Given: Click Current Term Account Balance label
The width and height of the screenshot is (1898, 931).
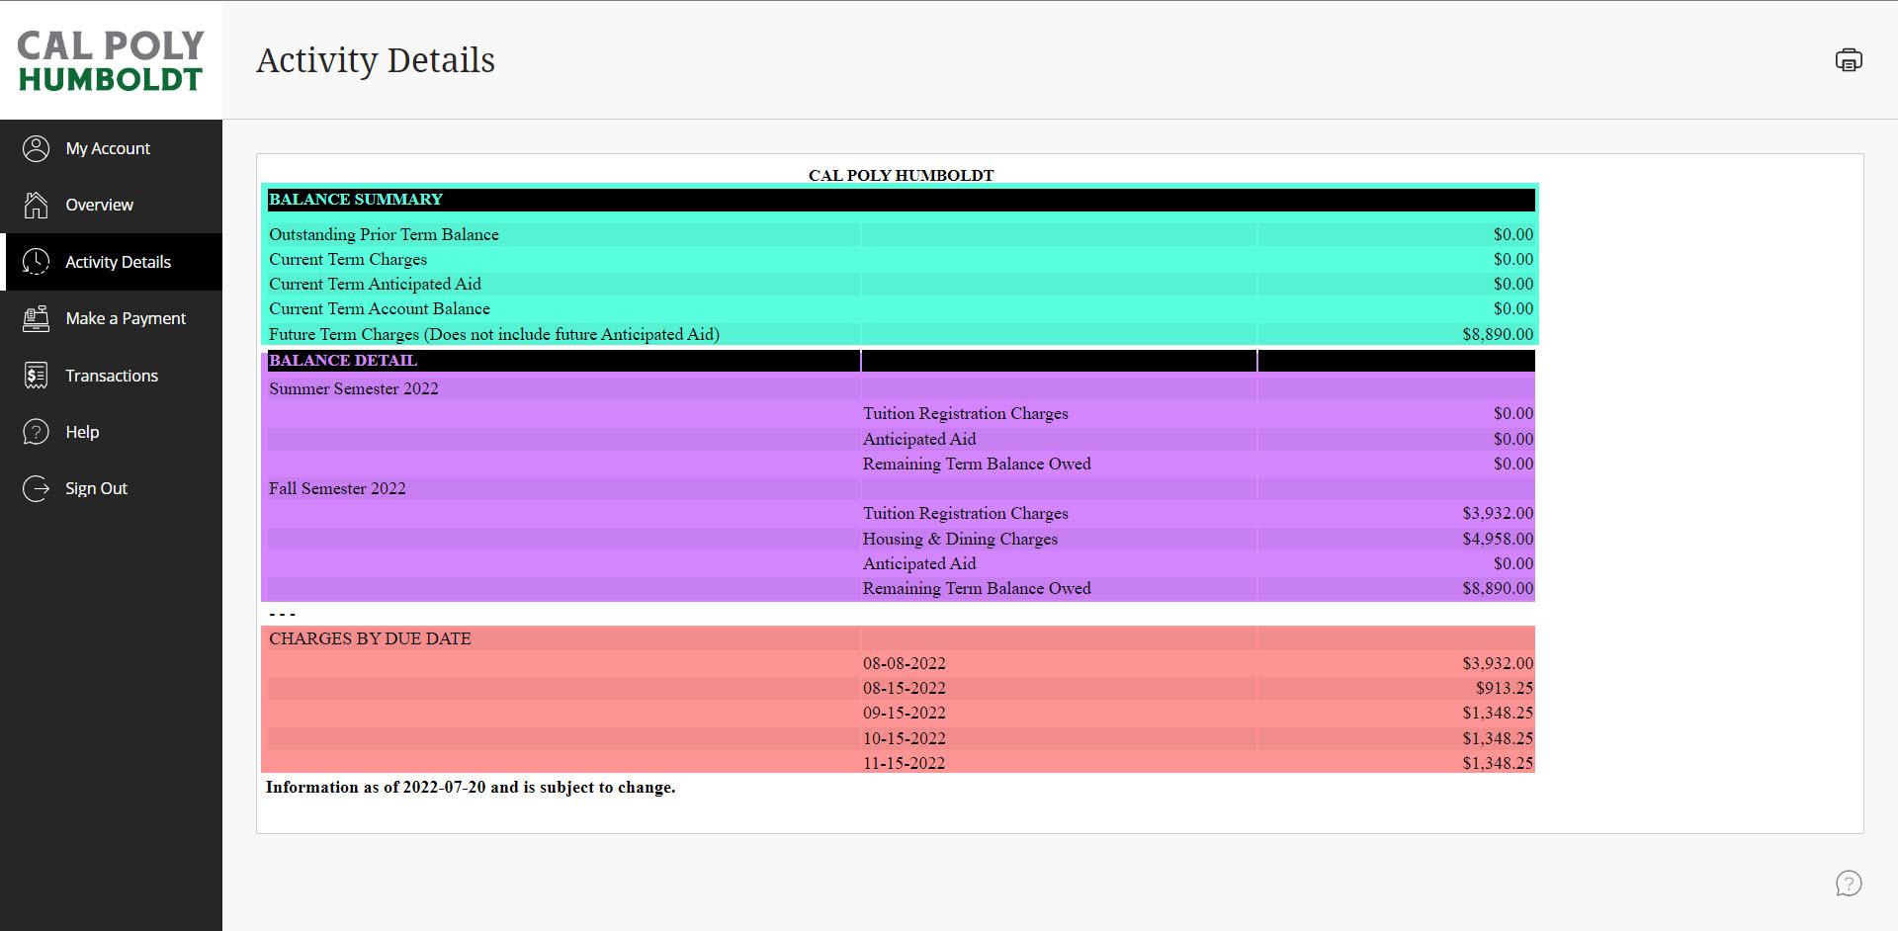Looking at the screenshot, I should [x=380, y=308].
